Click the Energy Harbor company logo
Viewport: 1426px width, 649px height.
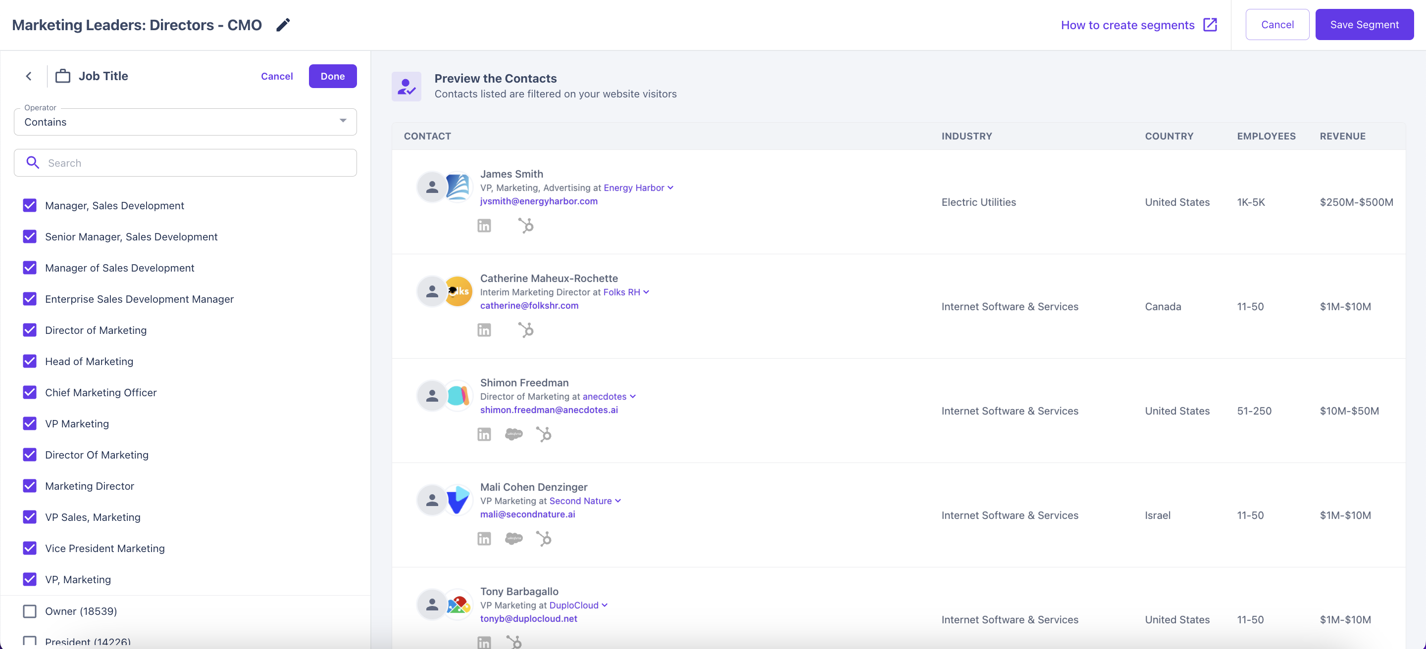click(x=458, y=187)
